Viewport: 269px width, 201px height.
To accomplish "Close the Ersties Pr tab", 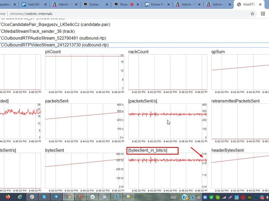I will coord(169,5).
